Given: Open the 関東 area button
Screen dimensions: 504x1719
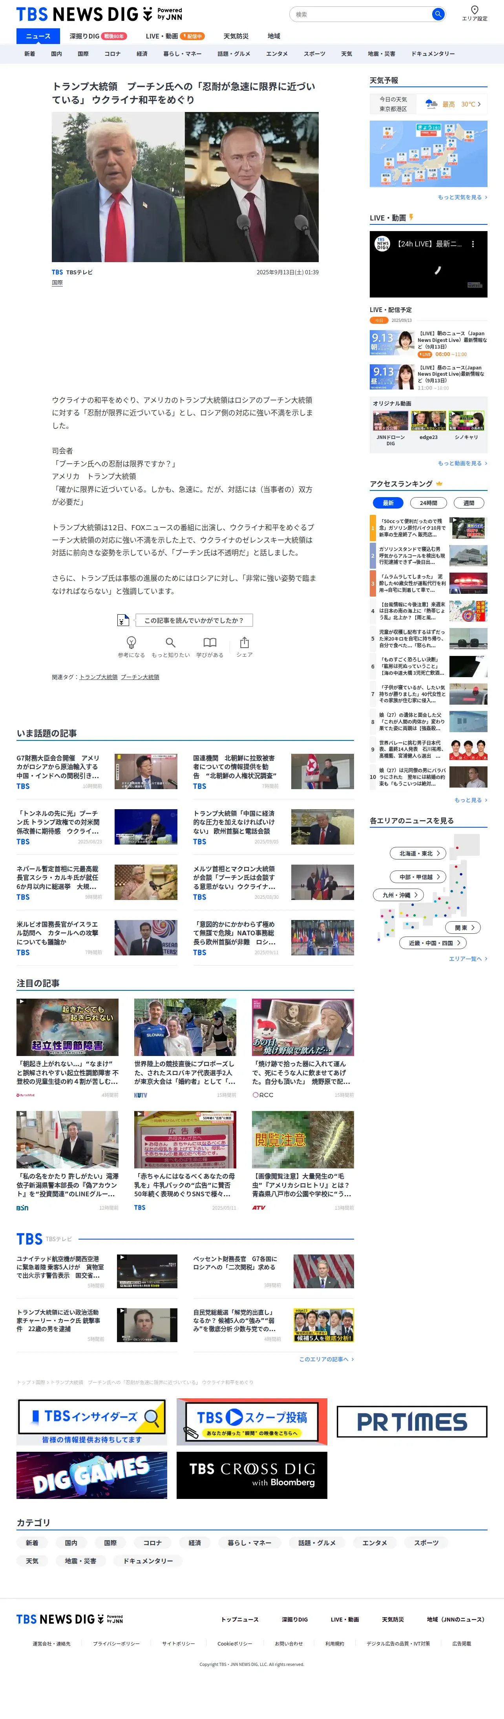Looking at the screenshot, I should pyautogui.click(x=463, y=927).
